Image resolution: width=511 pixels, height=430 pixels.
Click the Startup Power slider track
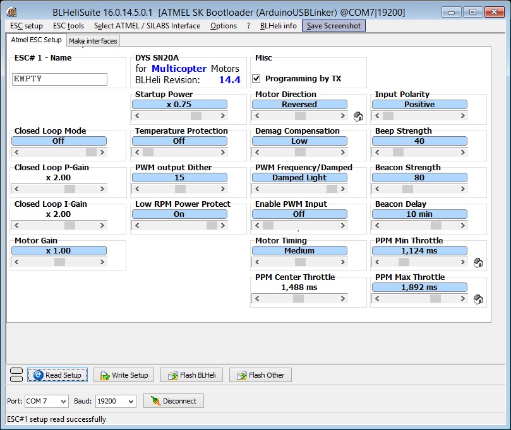tap(179, 115)
